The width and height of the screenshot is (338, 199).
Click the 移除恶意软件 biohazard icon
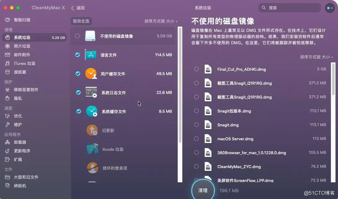point(7,90)
